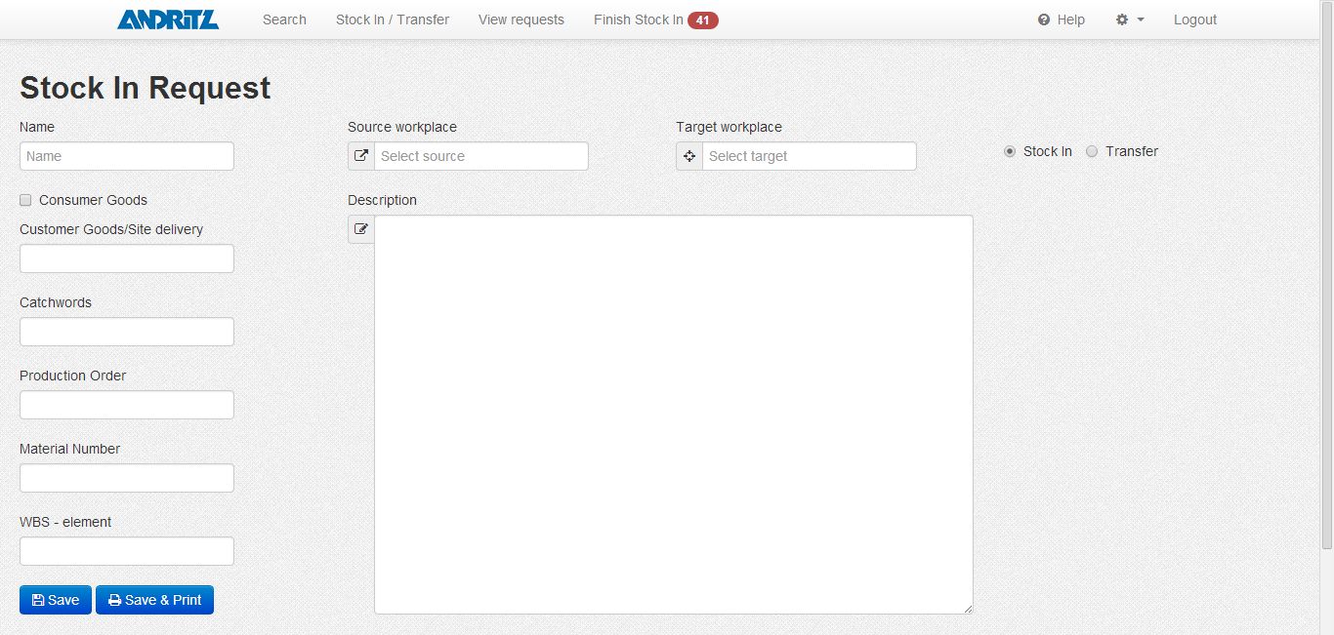Click the page vertical scrollbar
1334x635 pixels.
pos(1326,293)
